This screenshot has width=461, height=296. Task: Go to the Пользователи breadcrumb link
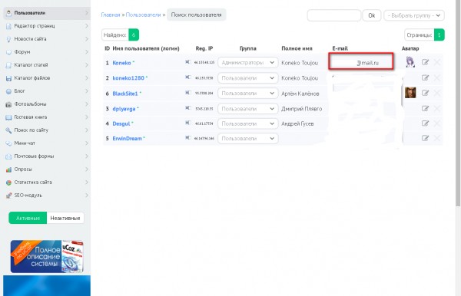click(x=143, y=15)
